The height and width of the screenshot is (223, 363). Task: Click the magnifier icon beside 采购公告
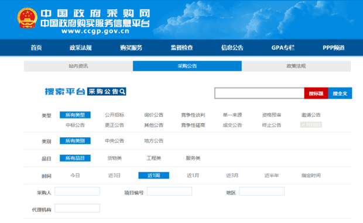tap(123, 92)
